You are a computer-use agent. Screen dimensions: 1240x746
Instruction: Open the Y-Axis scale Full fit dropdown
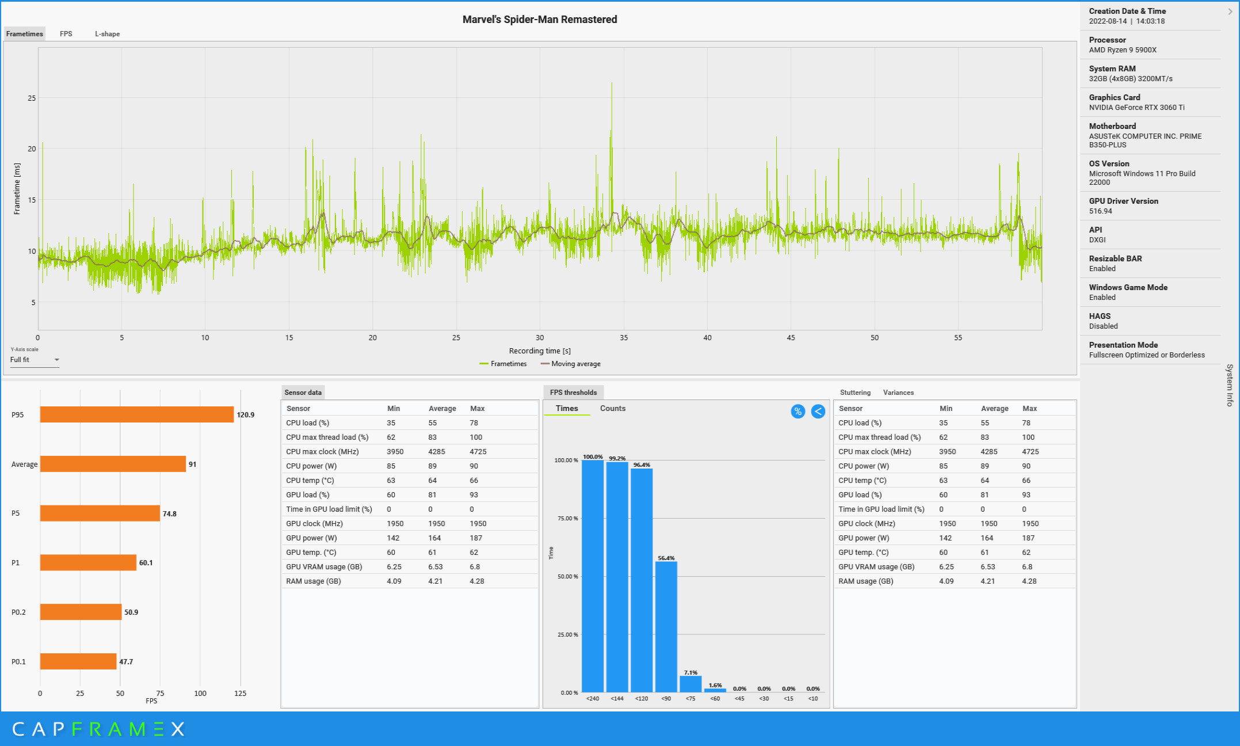(x=35, y=360)
